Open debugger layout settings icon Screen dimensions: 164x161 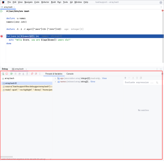pyautogui.click(x=162, y=74)
